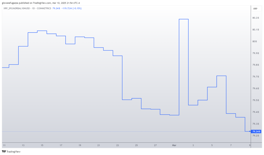Click the highlighted 79.24 B price label
This screenshot has width=264, height=155.
click(x=256, y=132)
